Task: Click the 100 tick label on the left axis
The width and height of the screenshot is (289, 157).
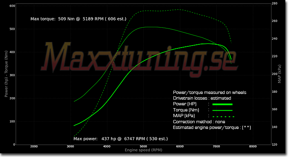Action: coord(12,121)
